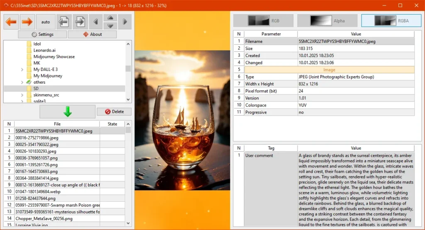Click the small grey right triangle

[125, 22]
